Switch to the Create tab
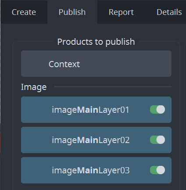186x190 pixels. coord(24,12)
